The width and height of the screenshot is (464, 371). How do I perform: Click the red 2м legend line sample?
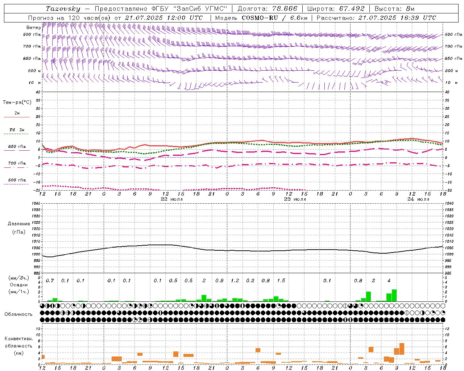17,117
